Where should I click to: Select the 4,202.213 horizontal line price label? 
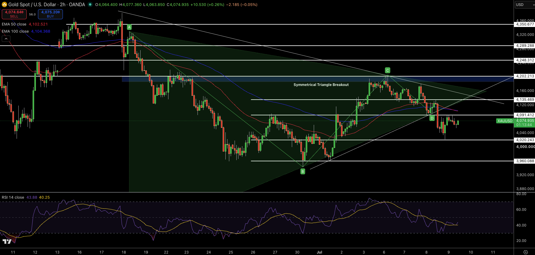coord(525,76)
